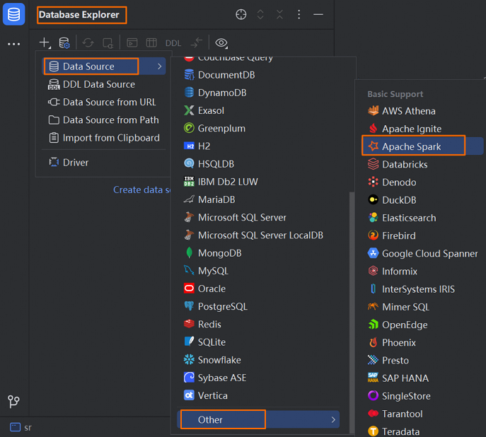Click the DDL toolbar button
Viewport: 486px width, 437px height.
tap(173, 43)
